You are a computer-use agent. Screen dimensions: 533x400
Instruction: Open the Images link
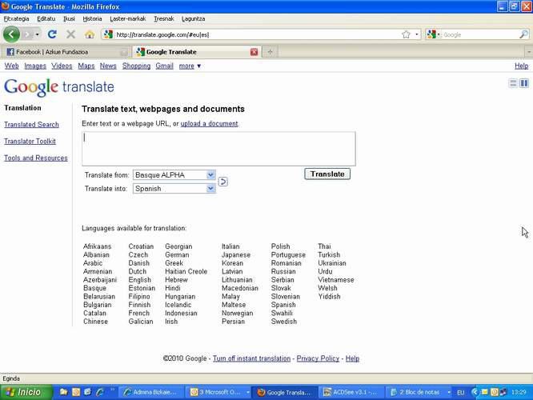pos(35,66)
